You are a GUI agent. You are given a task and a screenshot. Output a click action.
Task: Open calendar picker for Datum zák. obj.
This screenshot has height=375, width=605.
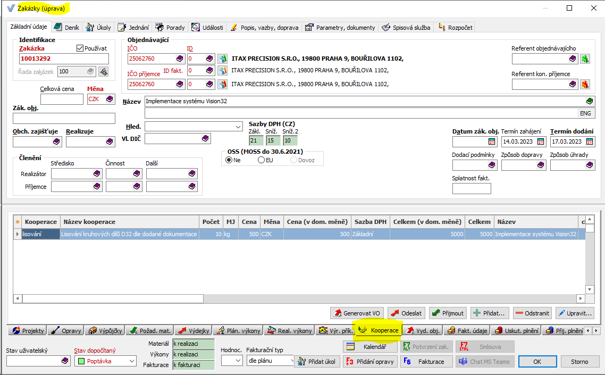(492, 141)
